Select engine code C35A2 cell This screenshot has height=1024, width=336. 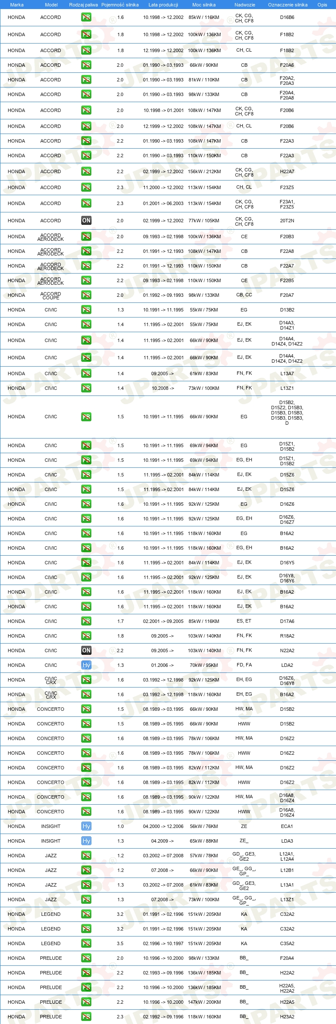pos(287,943)
